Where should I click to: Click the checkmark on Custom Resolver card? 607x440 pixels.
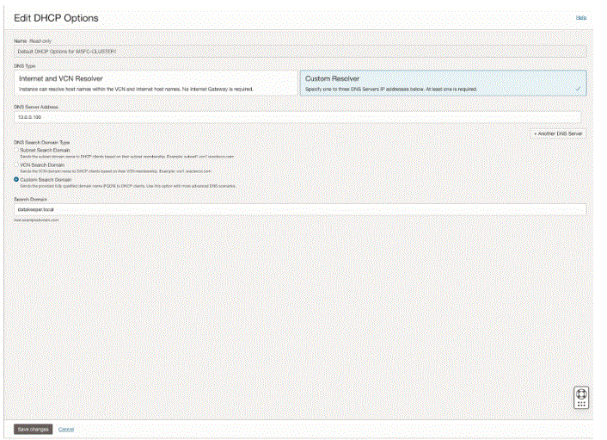click(x=578, y=89)
